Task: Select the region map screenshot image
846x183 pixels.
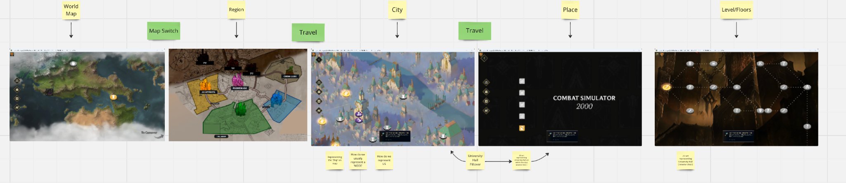Action: tap(238, 95)
